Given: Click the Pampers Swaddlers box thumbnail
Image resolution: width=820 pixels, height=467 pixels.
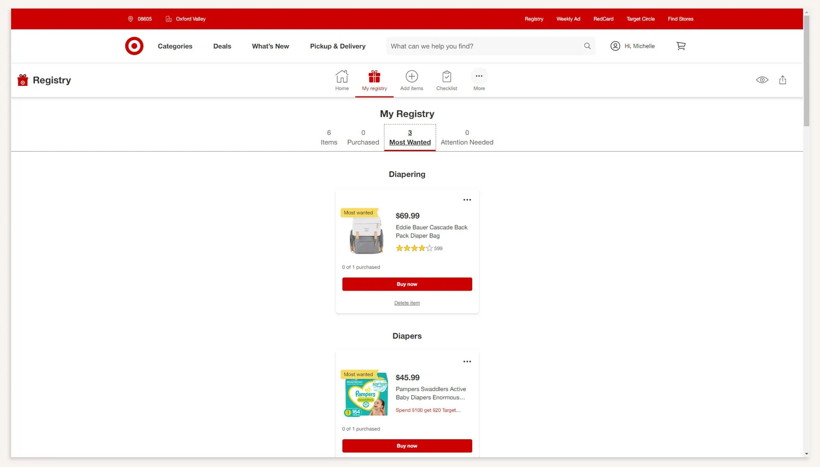Looking at the screenshot, I should click(366, 394).
